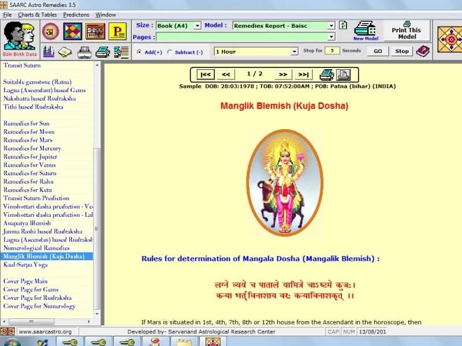
Task: Open the Window menu
Action: [x=106, y=15]
